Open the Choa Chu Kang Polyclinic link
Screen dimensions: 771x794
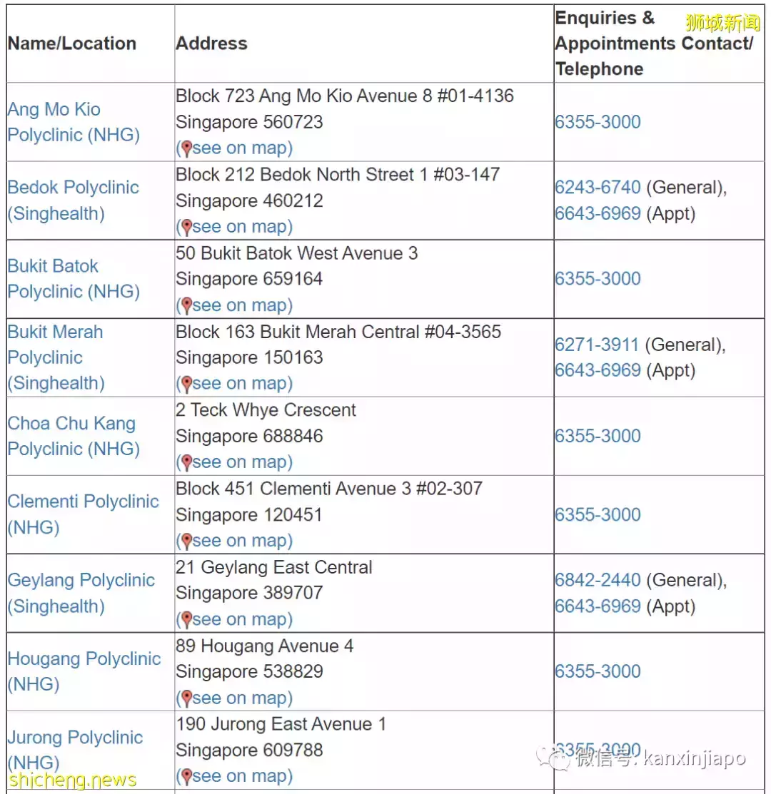pos(73,436)
